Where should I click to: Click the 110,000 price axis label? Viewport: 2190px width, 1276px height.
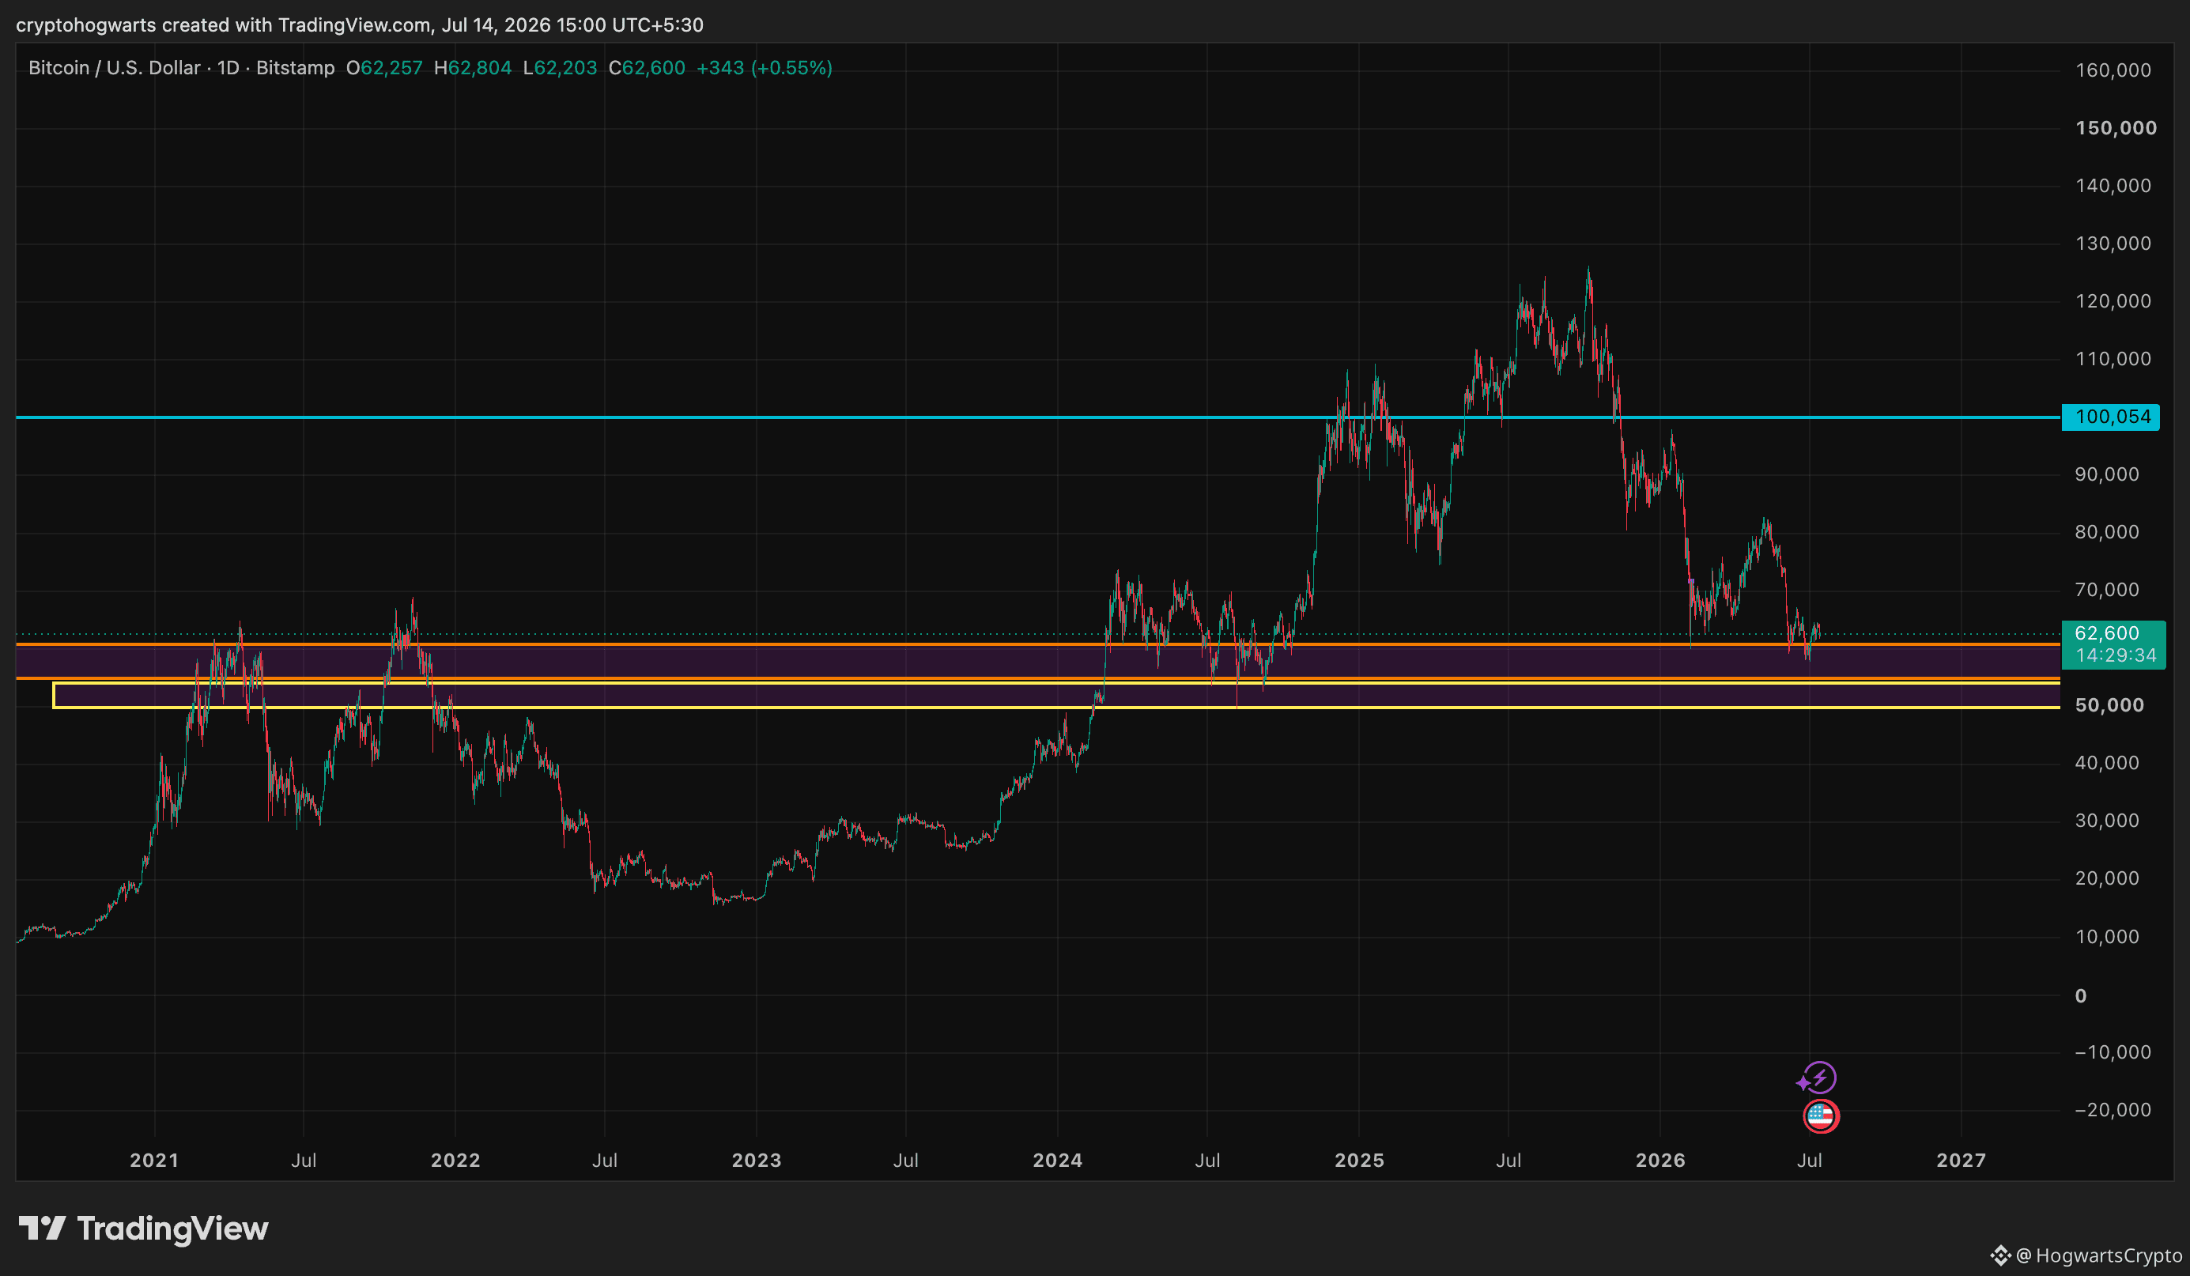[x=2113, y=359]
